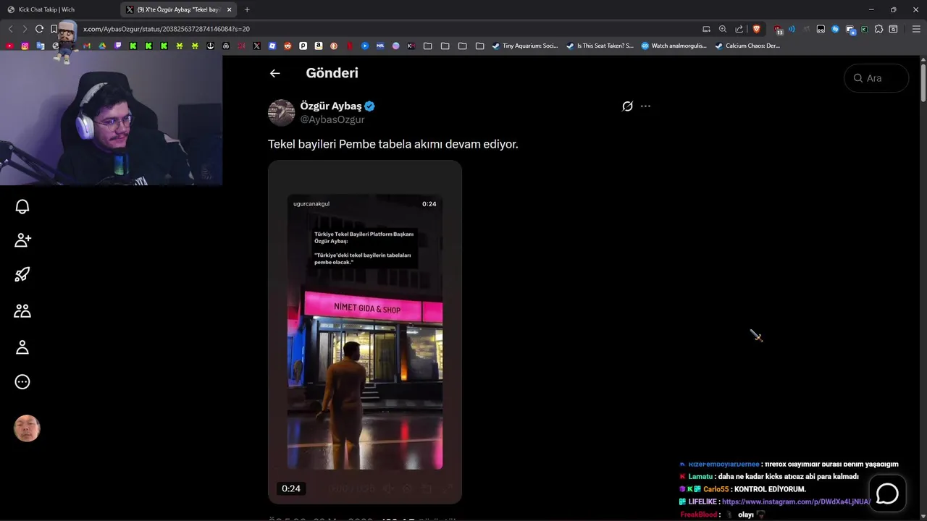Open the chat bubble messages button
The width and height of the screenshot is (927, 521).
click(x=887, y=494)
